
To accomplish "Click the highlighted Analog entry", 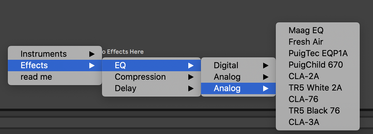I will coord(227,88).
